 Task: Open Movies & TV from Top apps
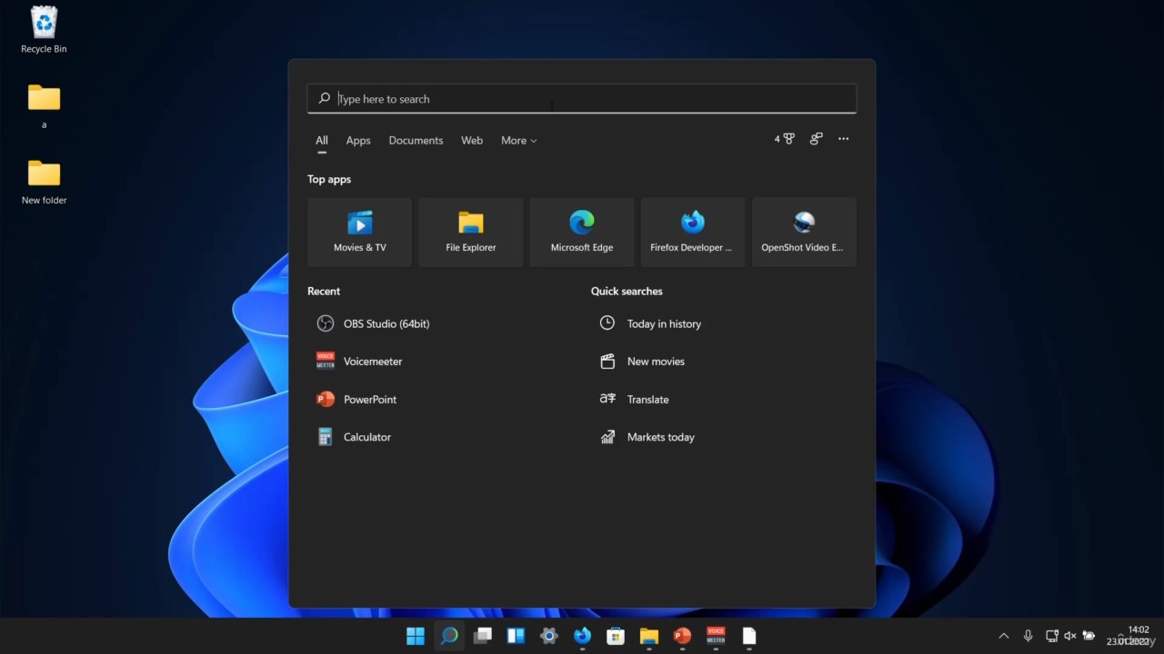[x=359, y=232]
